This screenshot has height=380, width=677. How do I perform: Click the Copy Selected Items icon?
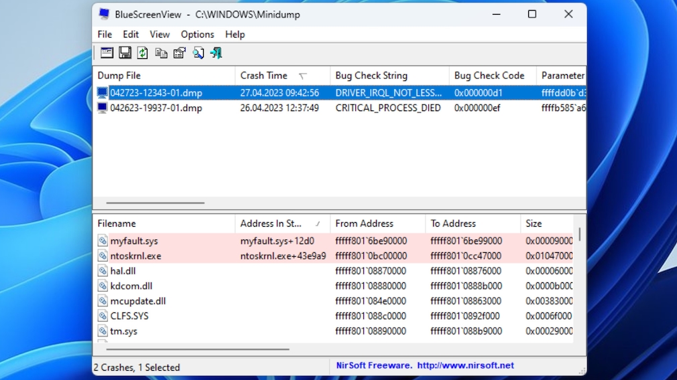161,53
